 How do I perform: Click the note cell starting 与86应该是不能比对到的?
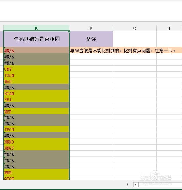[x=123, y=51]
